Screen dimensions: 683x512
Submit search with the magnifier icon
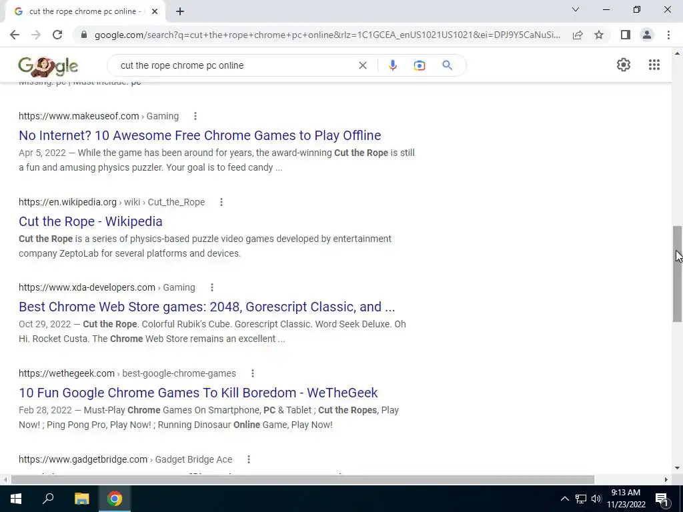447,65
